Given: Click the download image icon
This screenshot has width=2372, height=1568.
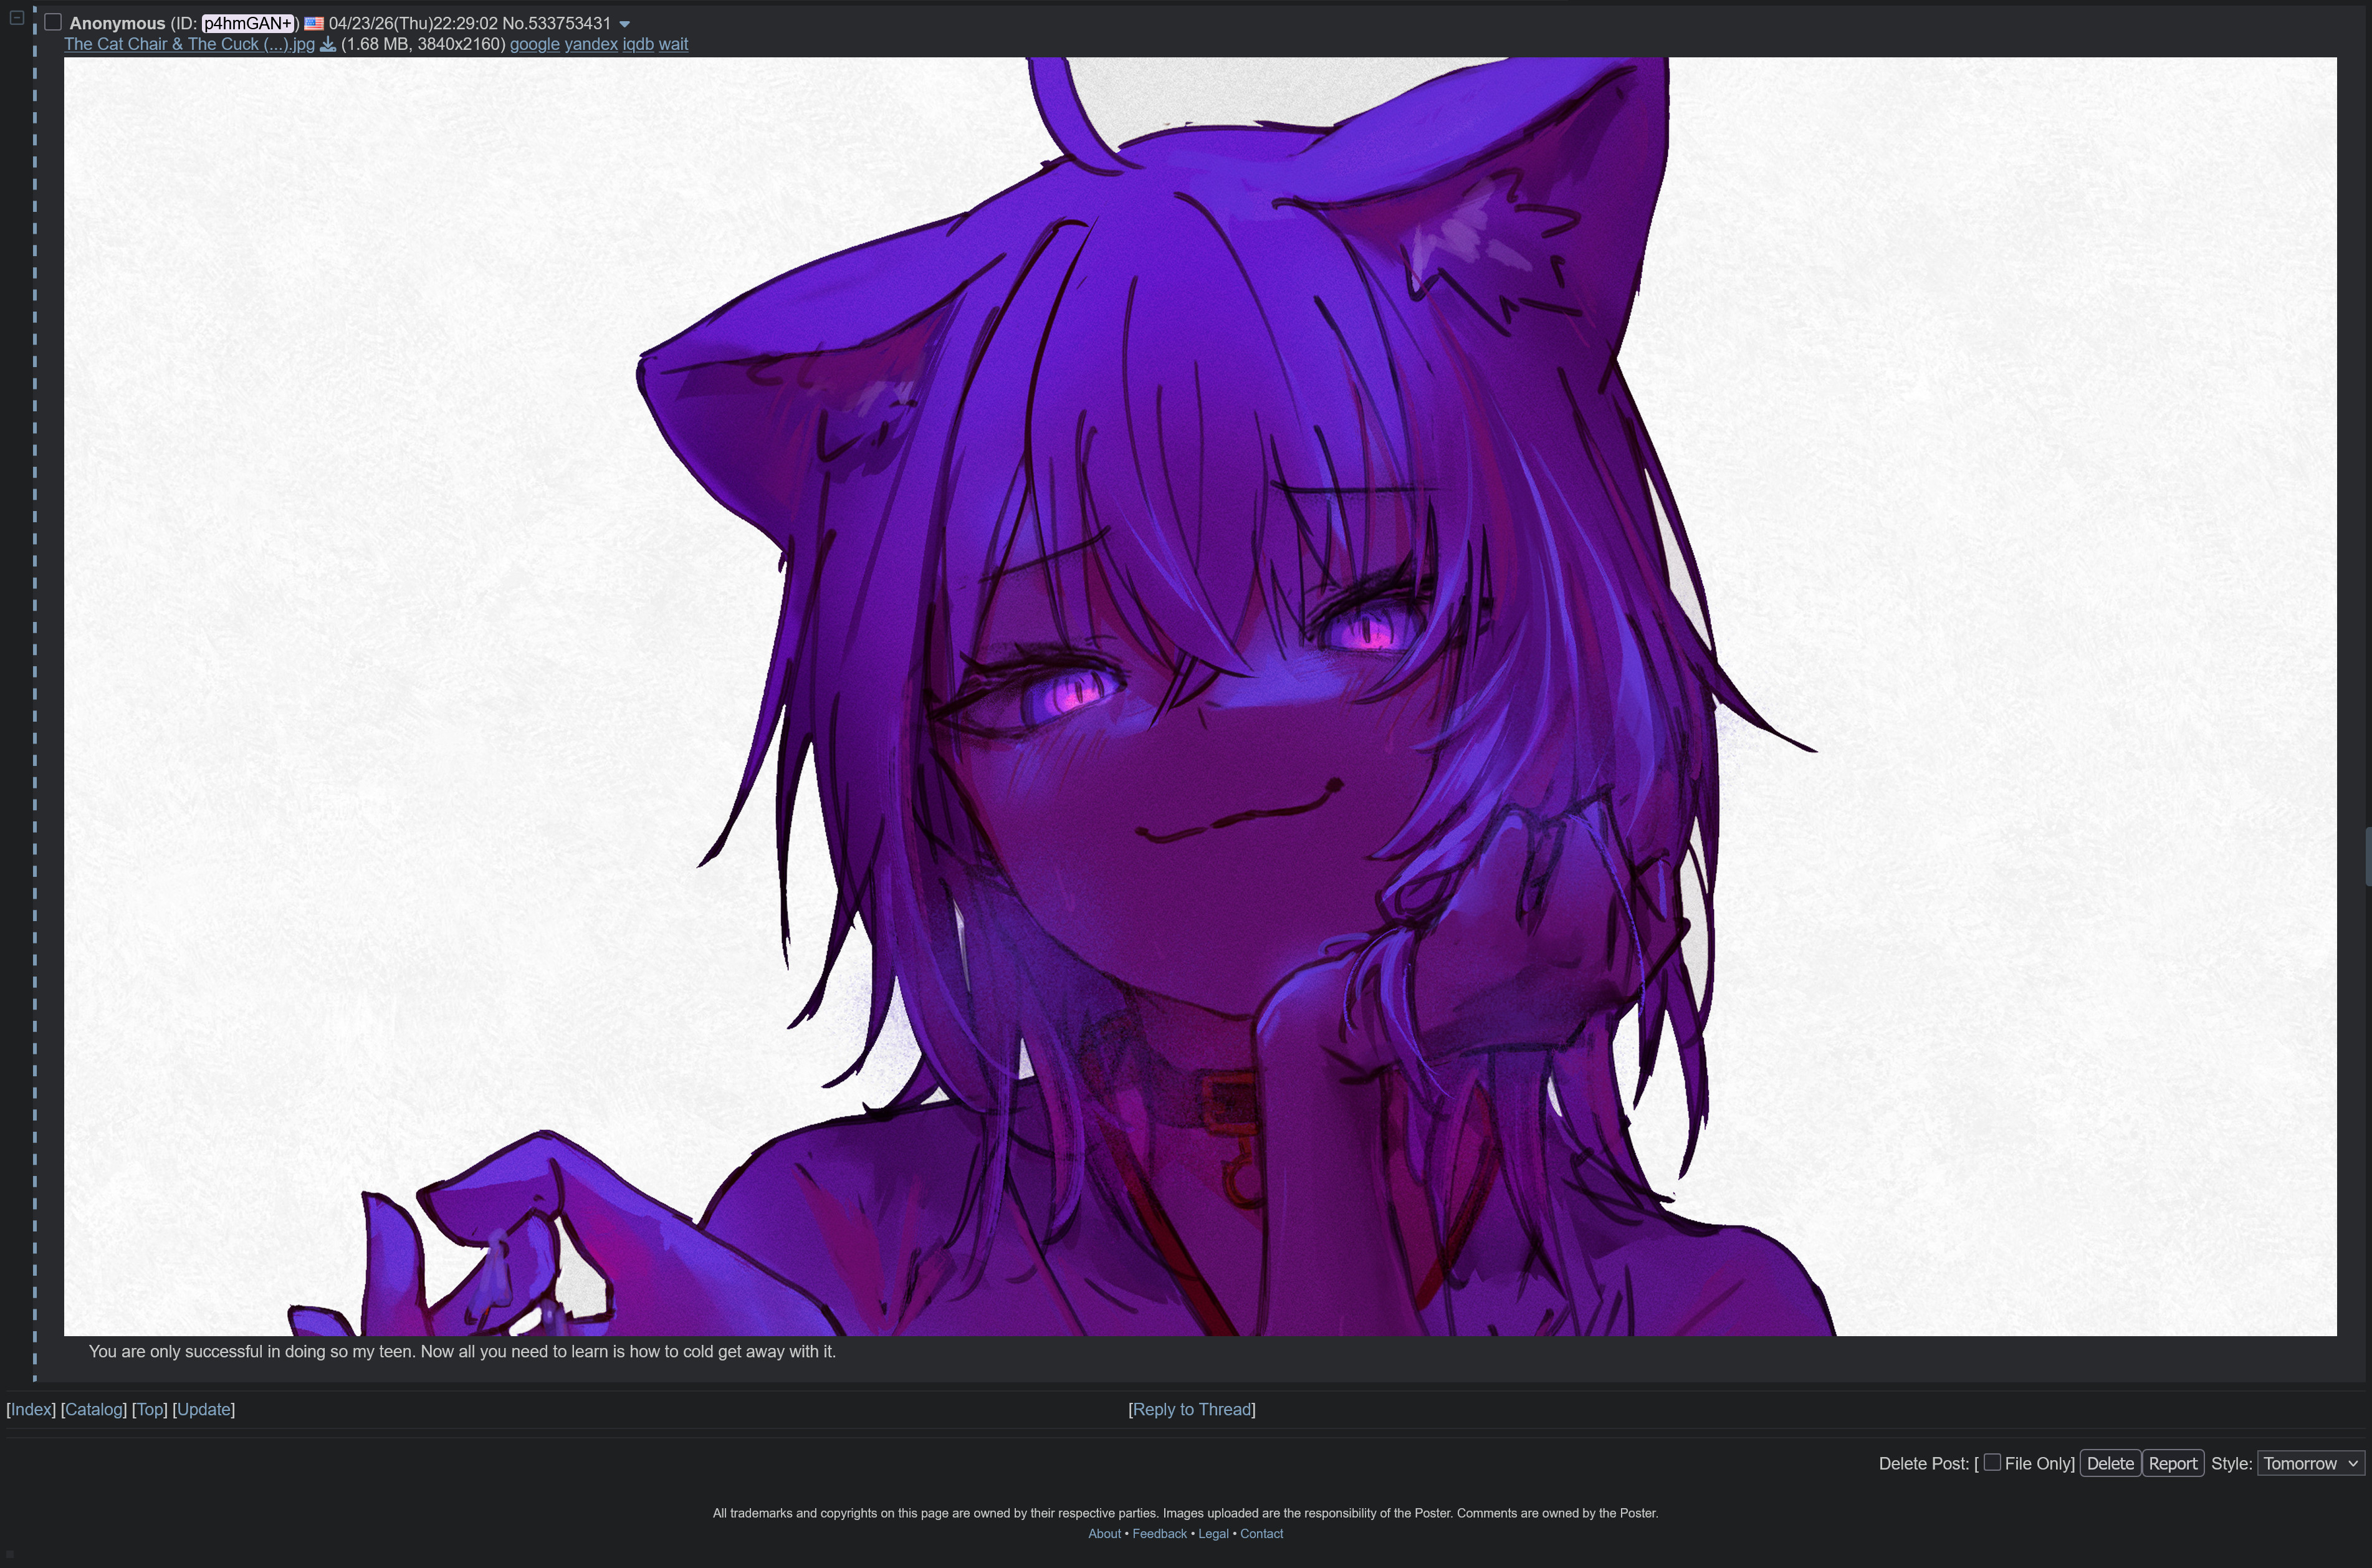Looking at the screenshot, I should point(327,44).
